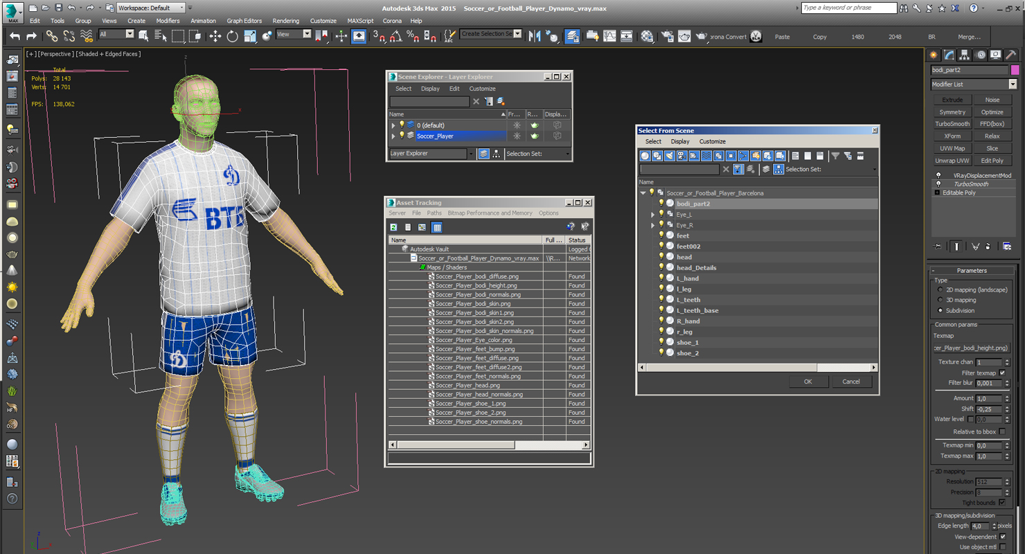Click the Select and Link chain icon
The image size is (1025, 554).
[x=52, y=36]
